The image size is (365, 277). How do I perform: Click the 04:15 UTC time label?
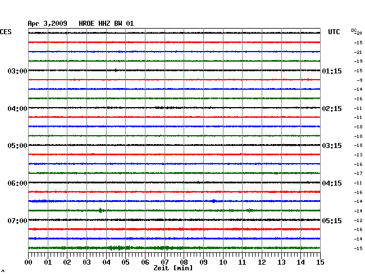click(332, 183)
